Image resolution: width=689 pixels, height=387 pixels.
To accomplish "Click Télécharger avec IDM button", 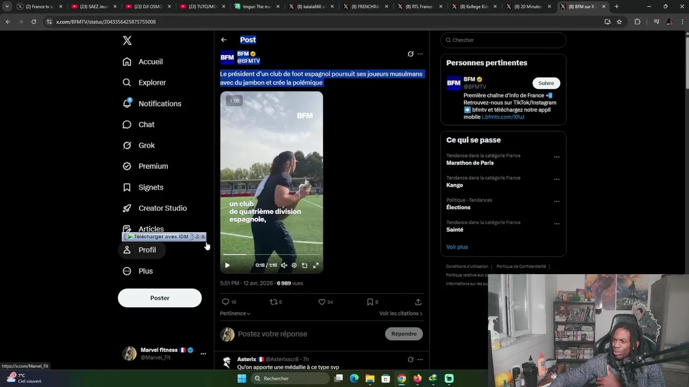I will tap(158, 236).
